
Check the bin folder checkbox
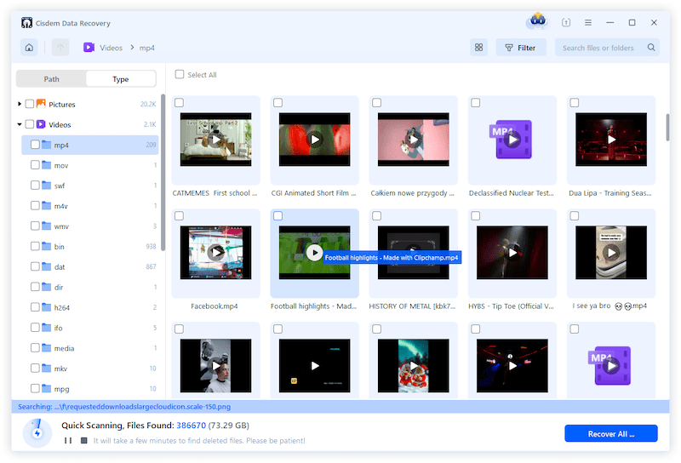[x=35, y=246]
